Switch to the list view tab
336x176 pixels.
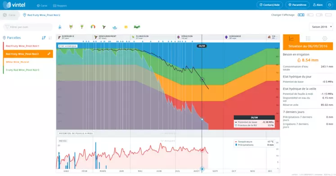coord(308,39)
